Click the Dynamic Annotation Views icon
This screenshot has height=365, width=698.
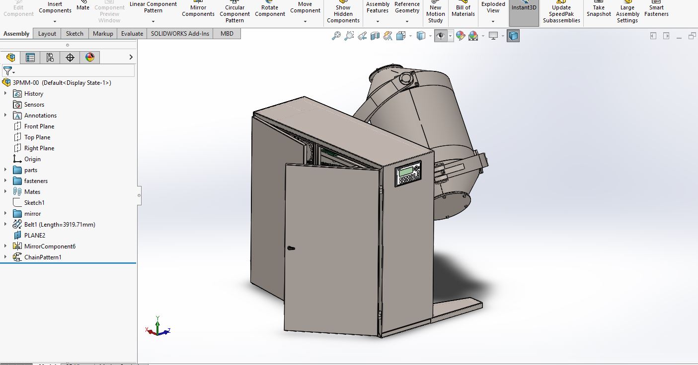[388, 36]
